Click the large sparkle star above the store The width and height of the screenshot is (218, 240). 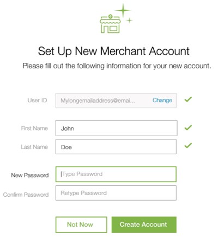click(x=123, y=10)
